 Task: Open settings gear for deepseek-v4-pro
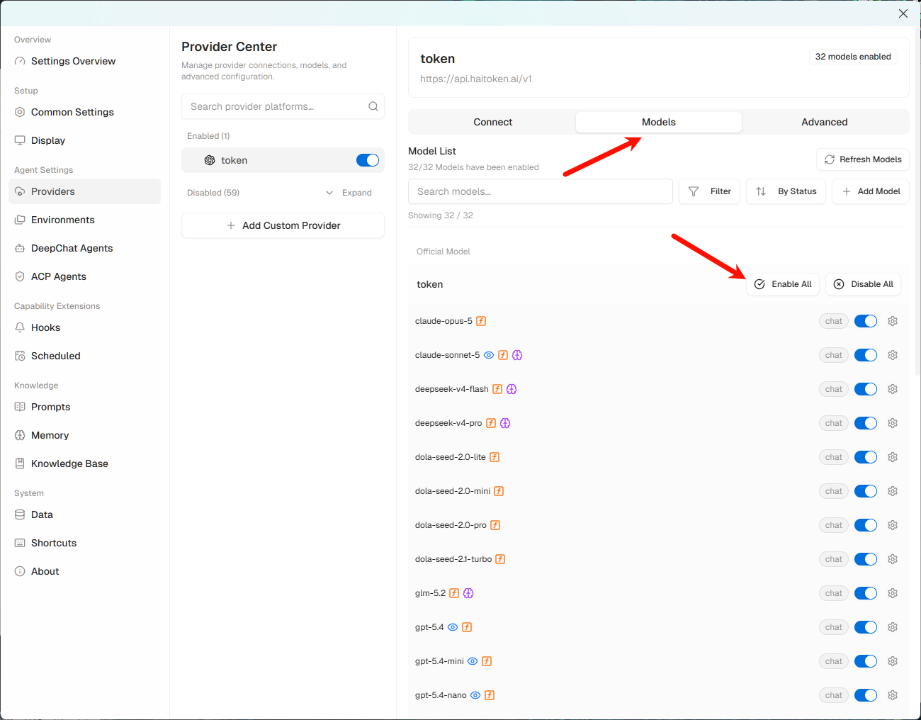click(x=893, y=423)
